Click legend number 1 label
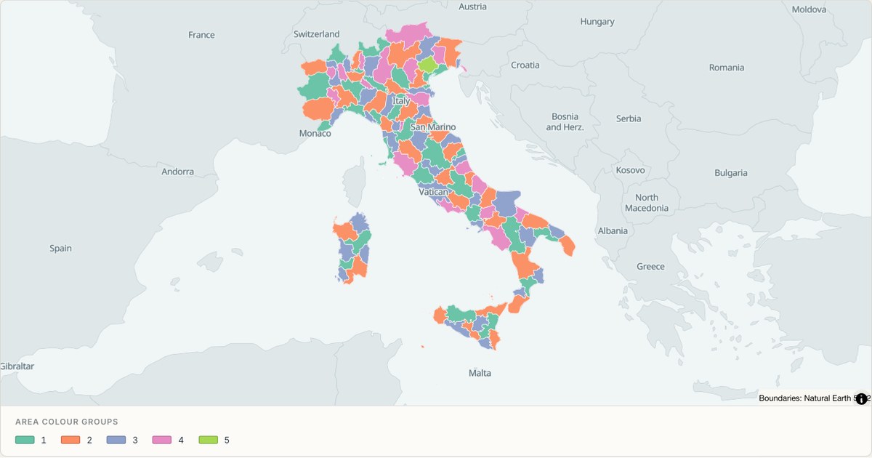The width and height of the screenshot is (872, 458). pos(44,440)
